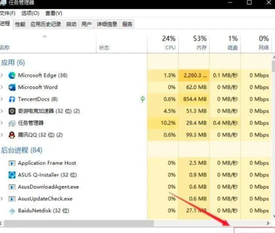Sort by the 状态 column header

coord(121,44)
